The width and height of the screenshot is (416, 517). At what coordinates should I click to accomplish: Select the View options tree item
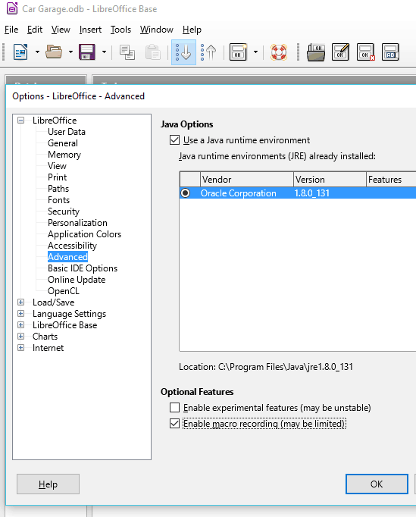click(57, 166)
